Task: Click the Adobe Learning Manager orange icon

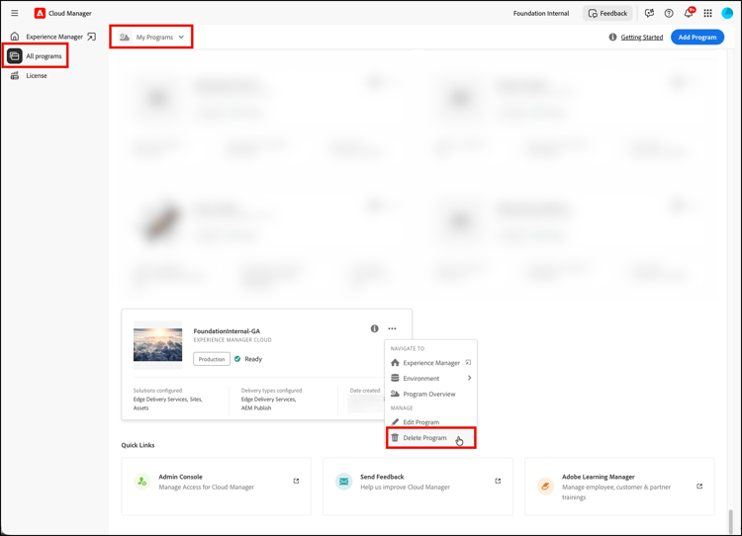Action: (545, 486)
